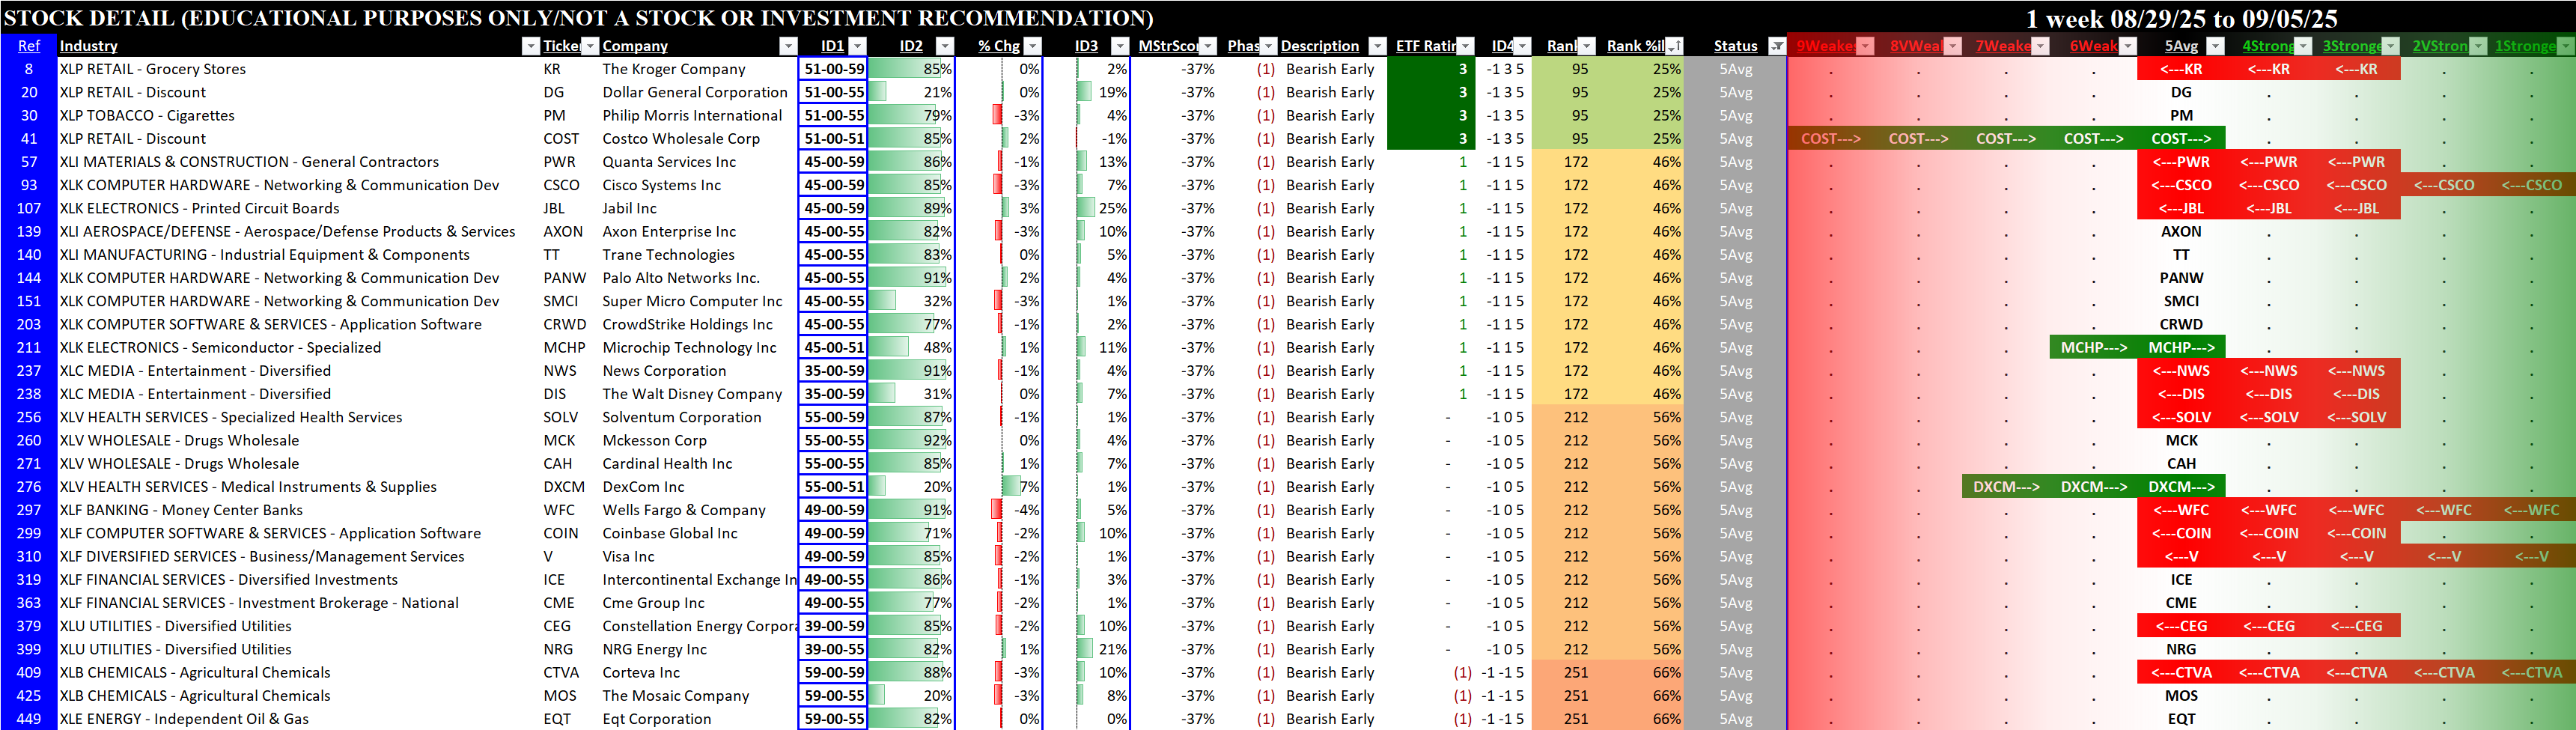This screenshot has height=730, width=2576.
Task: Click the Palo Alto Networks Inc. company cell
Action: 680,278
